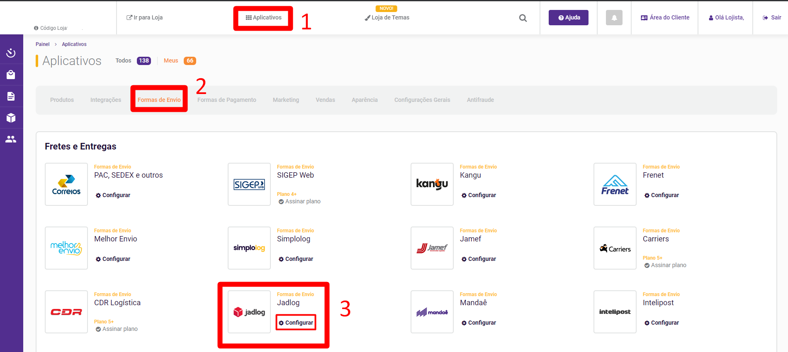Select the Vendas tab
The height and width of the screenshot is (352, 788).
point(325,100)
